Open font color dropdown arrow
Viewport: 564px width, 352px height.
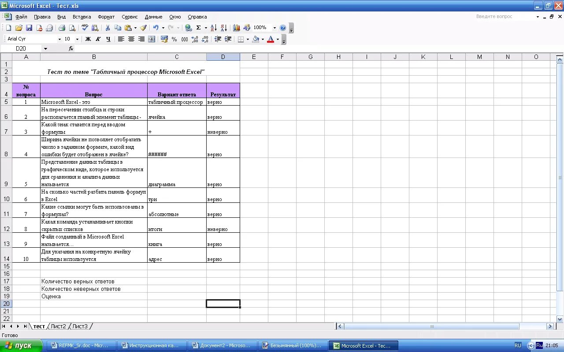click(278, 39)
